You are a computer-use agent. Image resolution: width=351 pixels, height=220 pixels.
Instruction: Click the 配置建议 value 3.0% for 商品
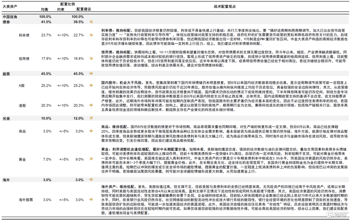[80, 131]
